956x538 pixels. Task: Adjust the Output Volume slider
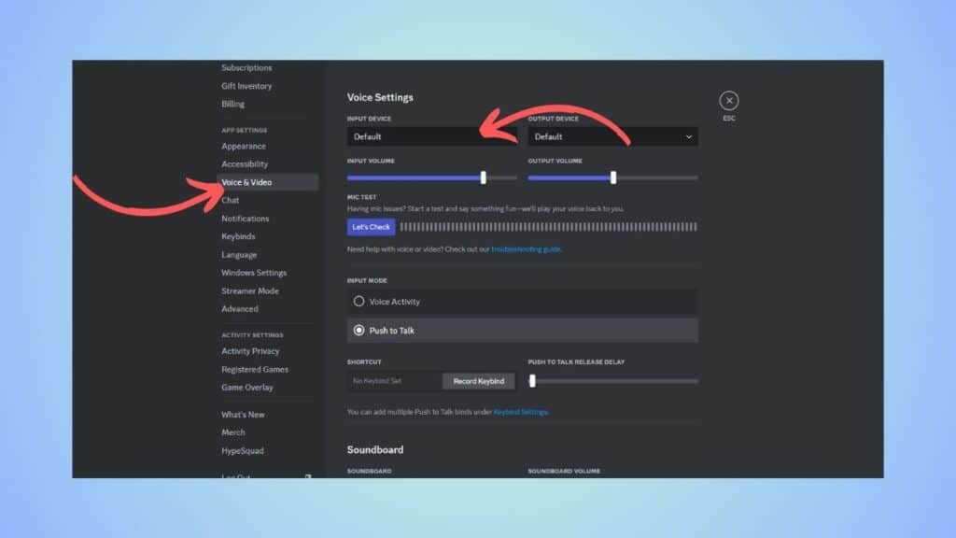(613, 177)
